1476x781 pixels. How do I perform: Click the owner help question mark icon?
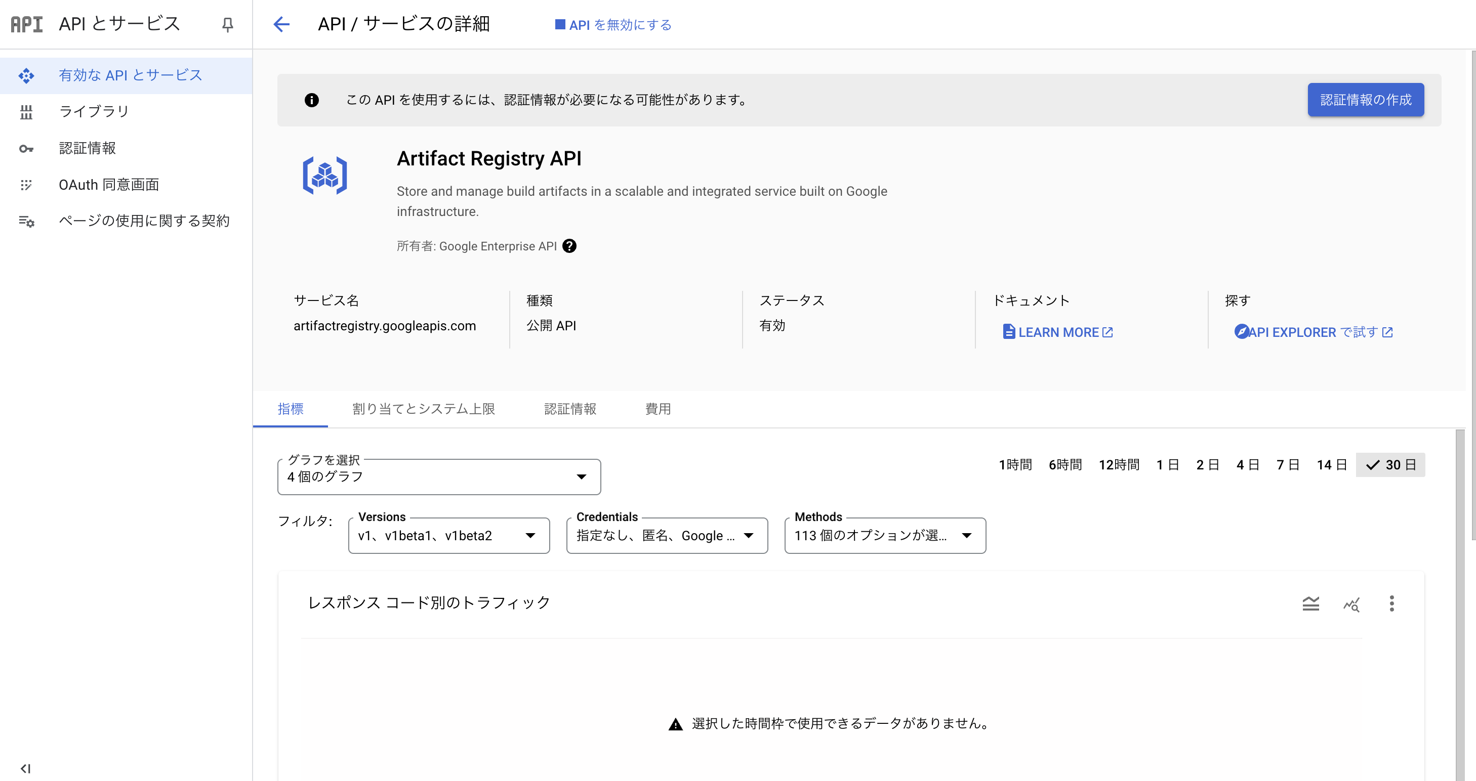click(x=569, y=246)
